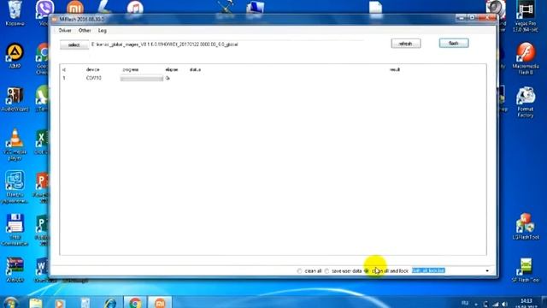This screenshot has height=308, width=547.
Task: Expand the flash script dropdown arrow
Action: click(x=487, y=270)
